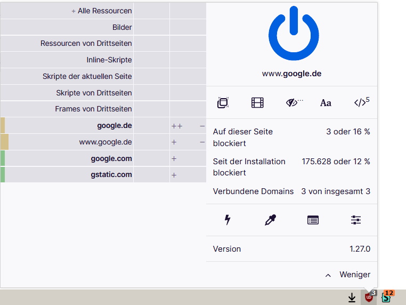Click the local rule cell for Inline-Skripte

point(188,60)
